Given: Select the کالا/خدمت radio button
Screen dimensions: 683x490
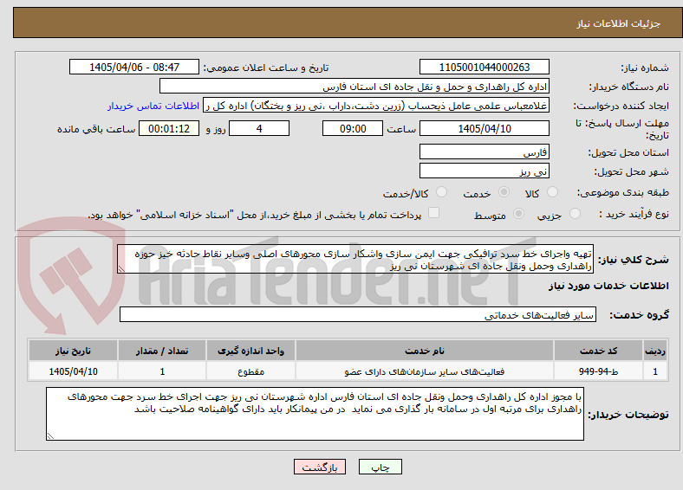Looking at the screenshot, I should point(442,192).
